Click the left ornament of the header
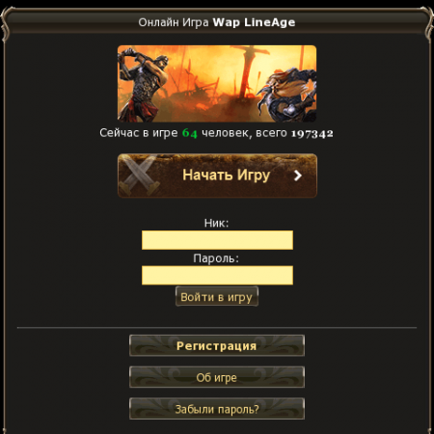This screenshot has width=434, height=434. click(7, 24)
